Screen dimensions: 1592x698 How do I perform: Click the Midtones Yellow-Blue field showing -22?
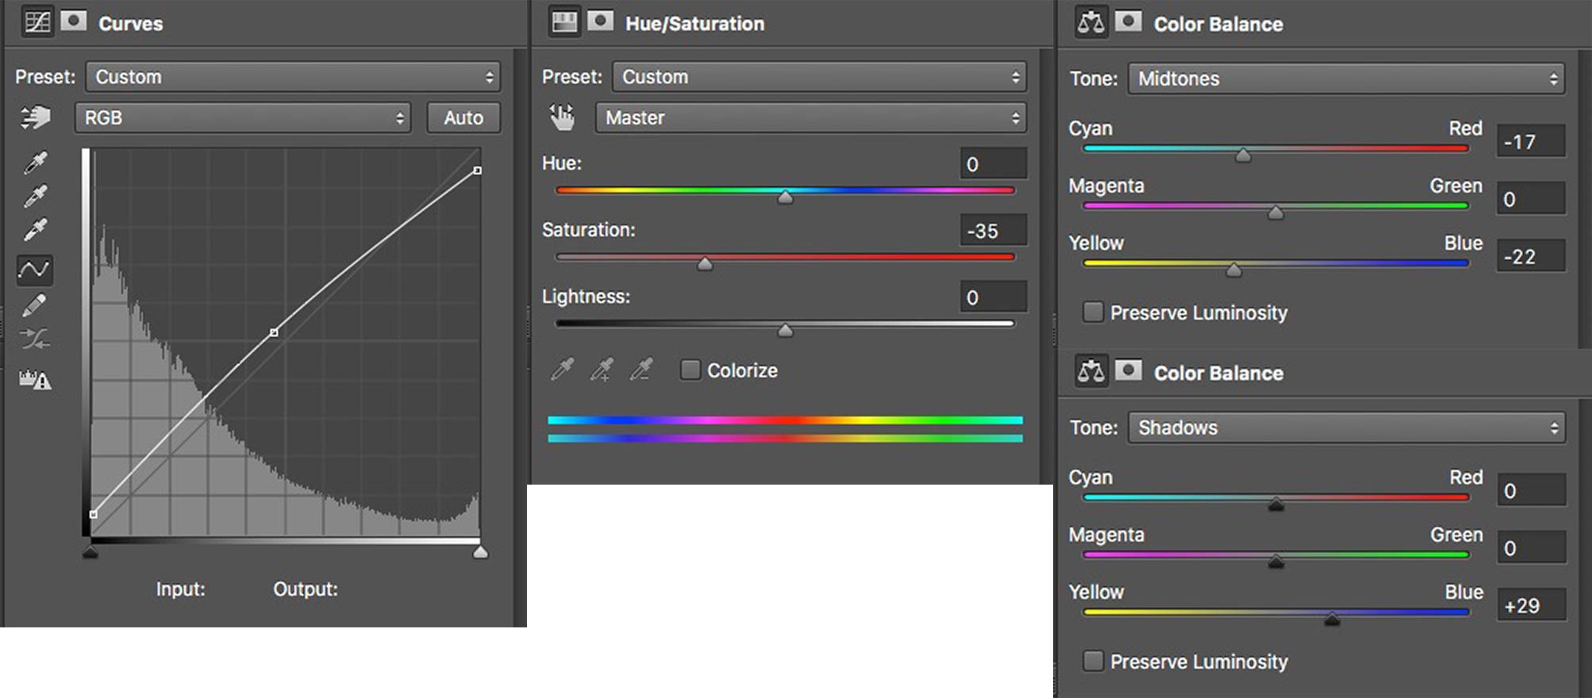[x=1531, y=256]
